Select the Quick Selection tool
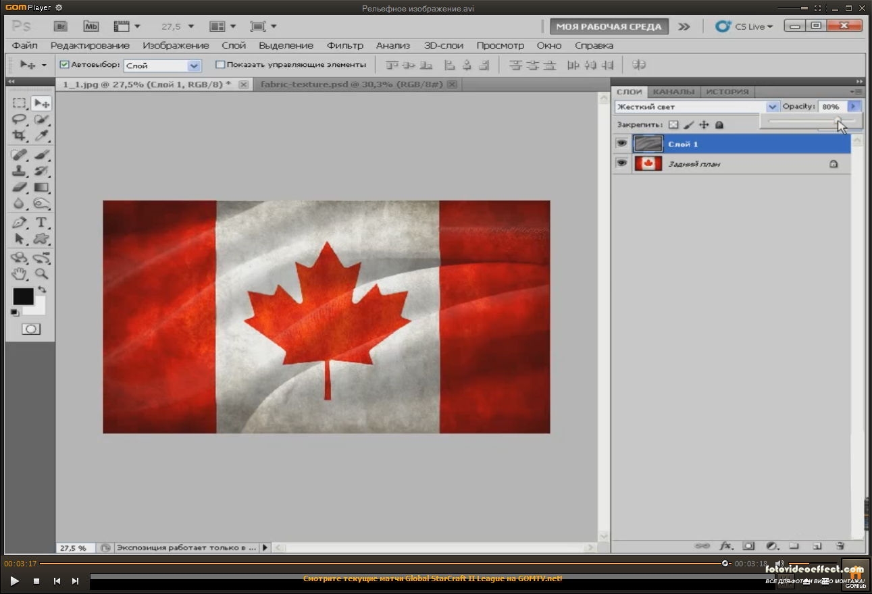This screenshot has width=872, height=594. (x=41, y=120)
